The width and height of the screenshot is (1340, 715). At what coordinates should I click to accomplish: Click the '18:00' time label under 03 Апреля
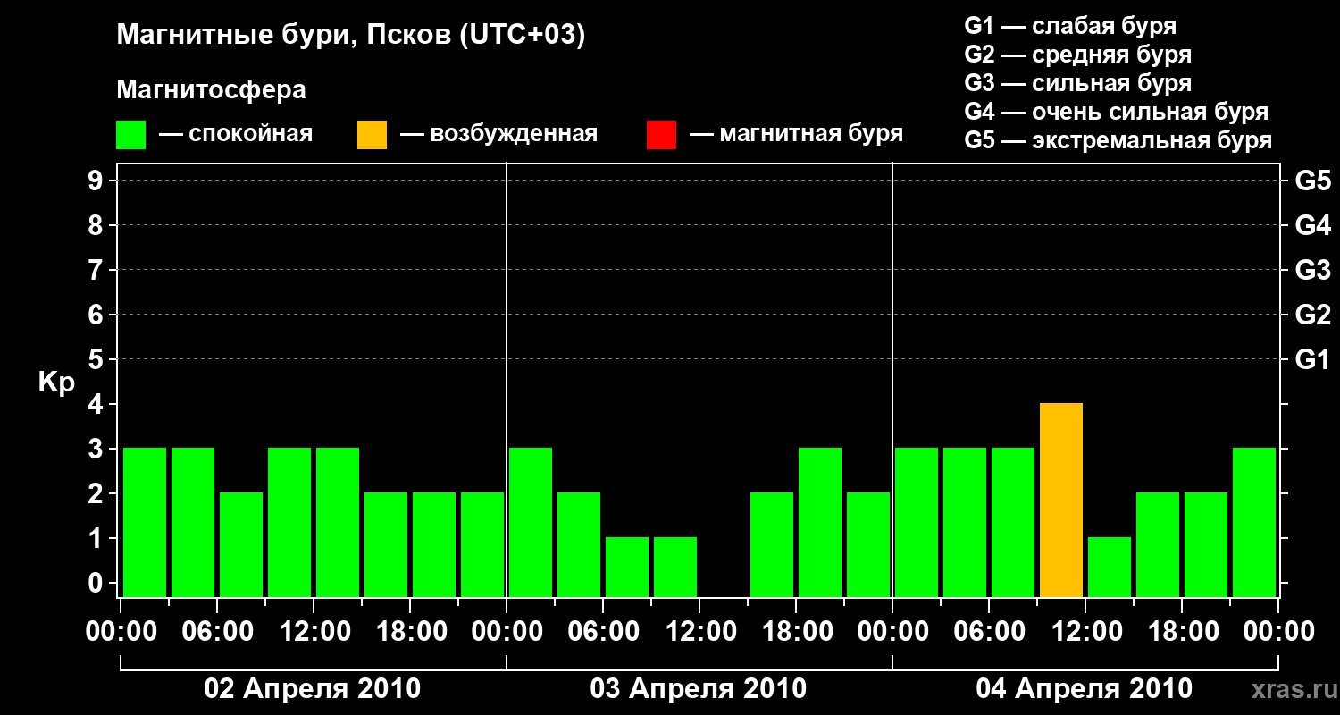pos(796,632)
